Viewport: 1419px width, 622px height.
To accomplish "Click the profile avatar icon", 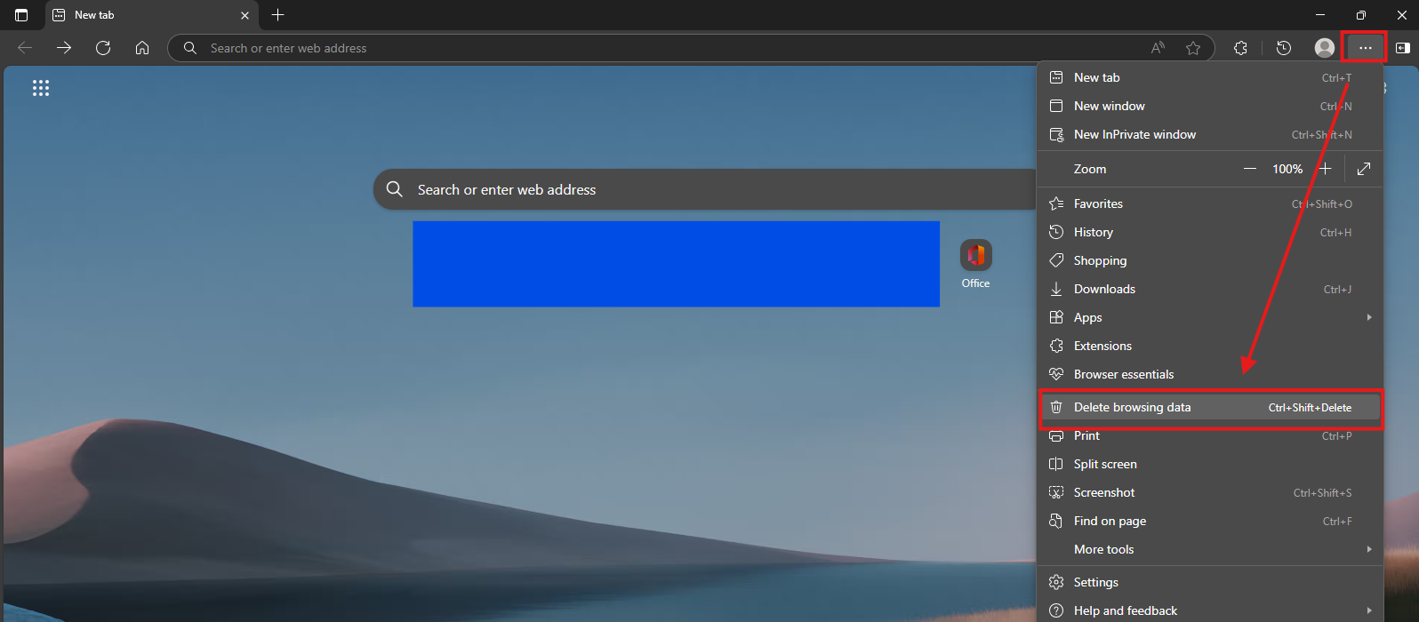I will [x=1325, y=48].
